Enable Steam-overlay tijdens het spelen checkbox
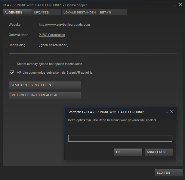Image resolution: width=185 pixels, height=180 pixels. click(12, 64)
